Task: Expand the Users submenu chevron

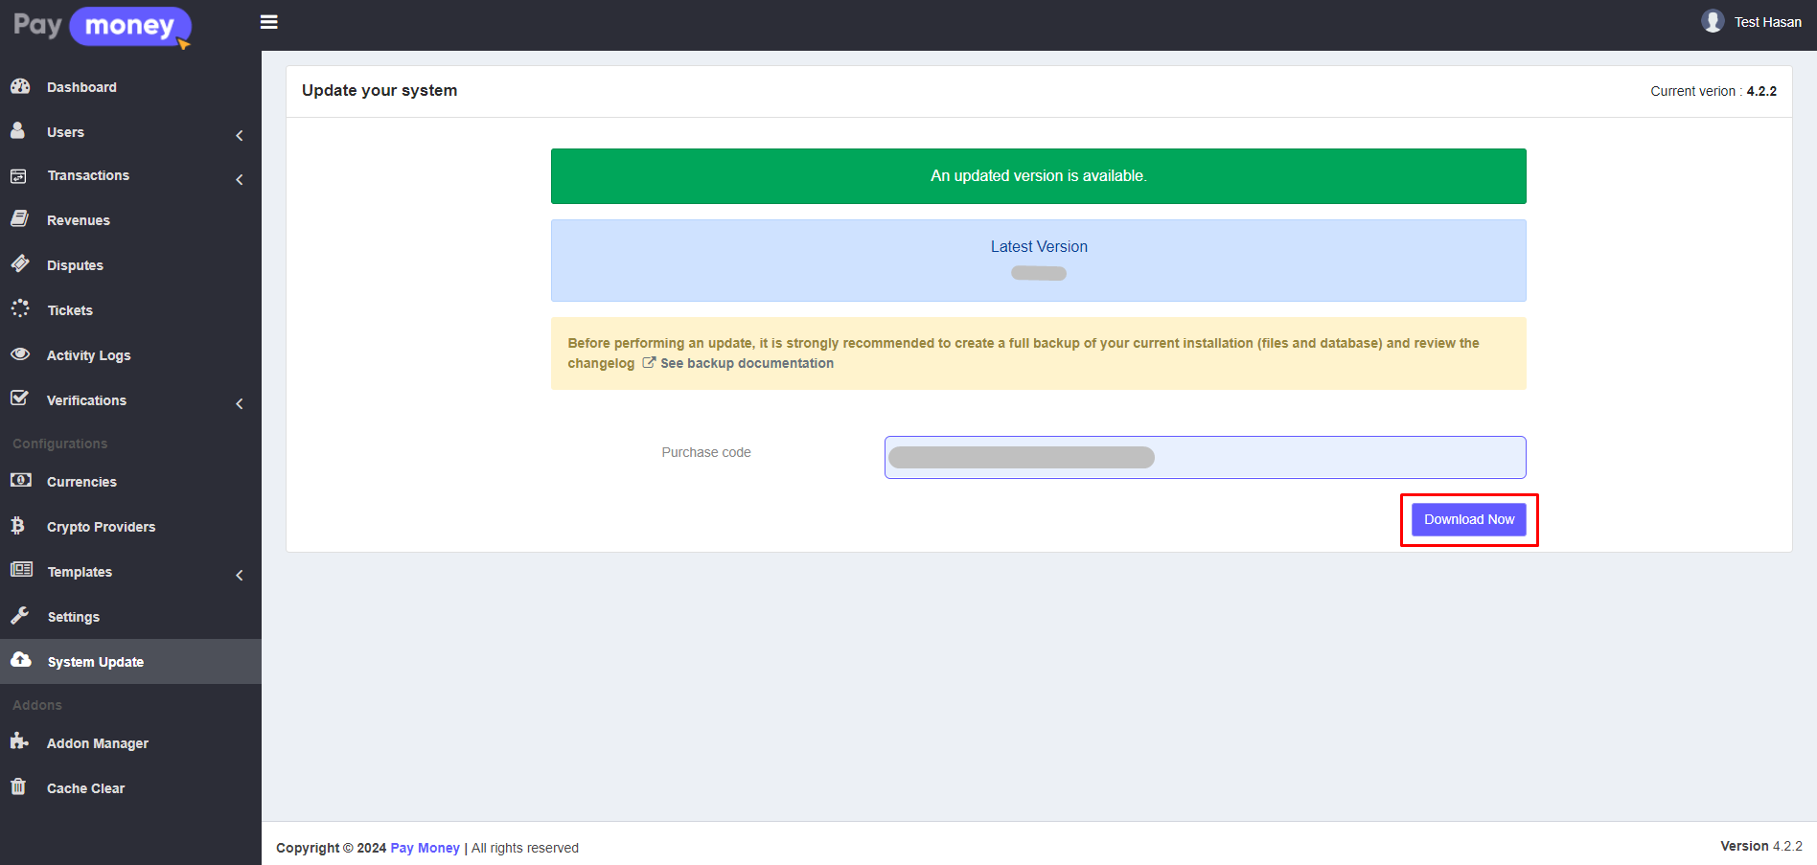Action: (240, 135)
